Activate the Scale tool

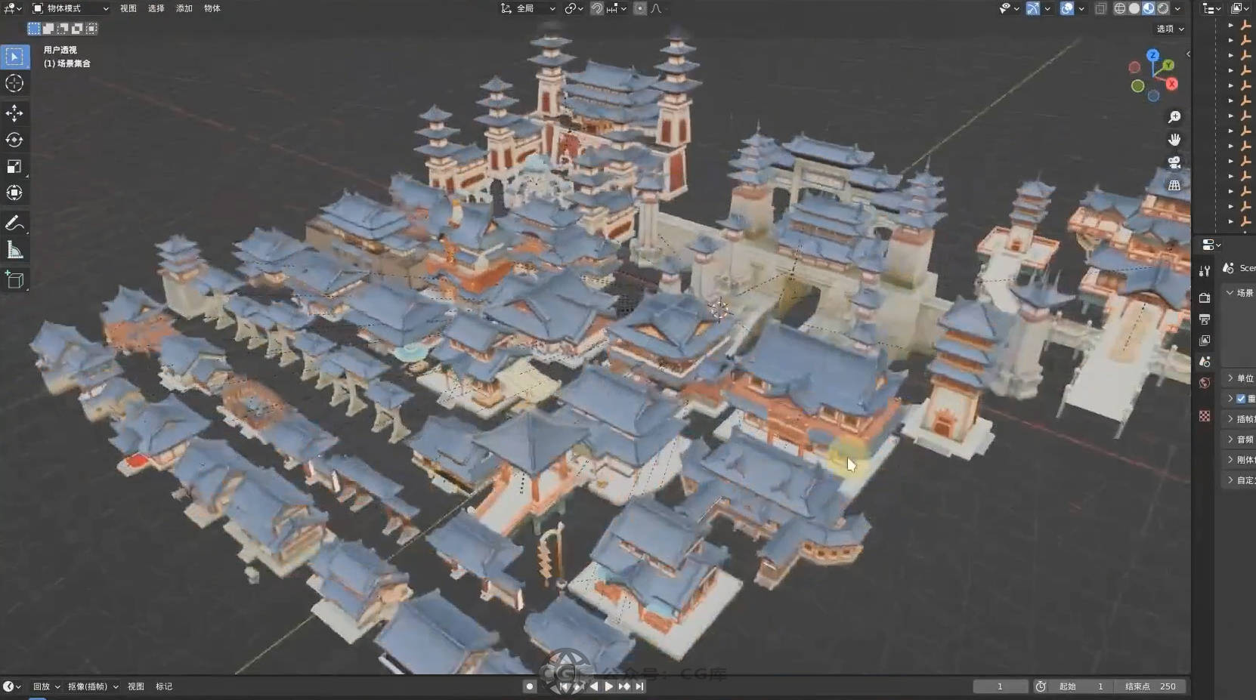(14, 166)
